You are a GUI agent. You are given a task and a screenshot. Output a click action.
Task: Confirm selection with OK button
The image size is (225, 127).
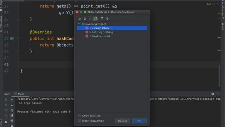(139, 121)
